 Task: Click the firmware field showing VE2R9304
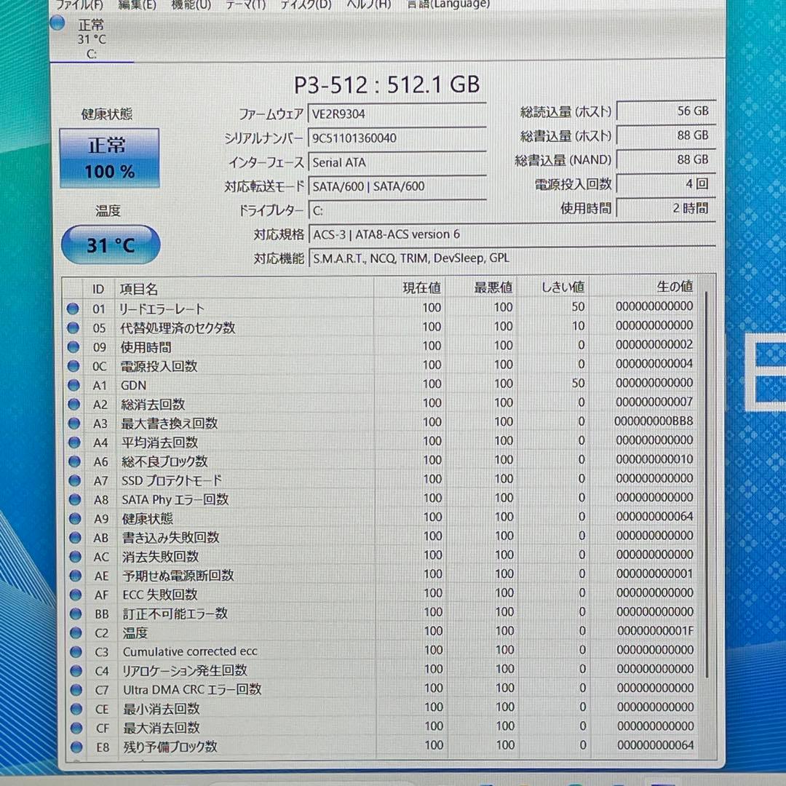coord(397,114)
